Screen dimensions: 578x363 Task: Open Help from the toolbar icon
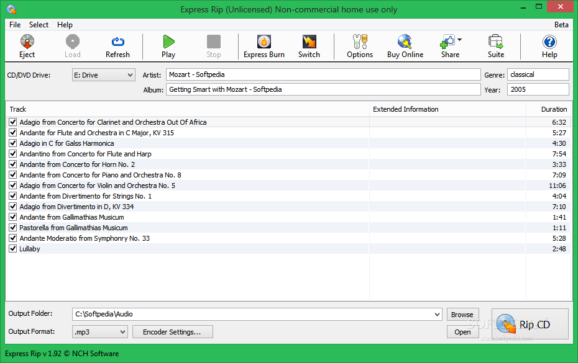pos(549,42)
